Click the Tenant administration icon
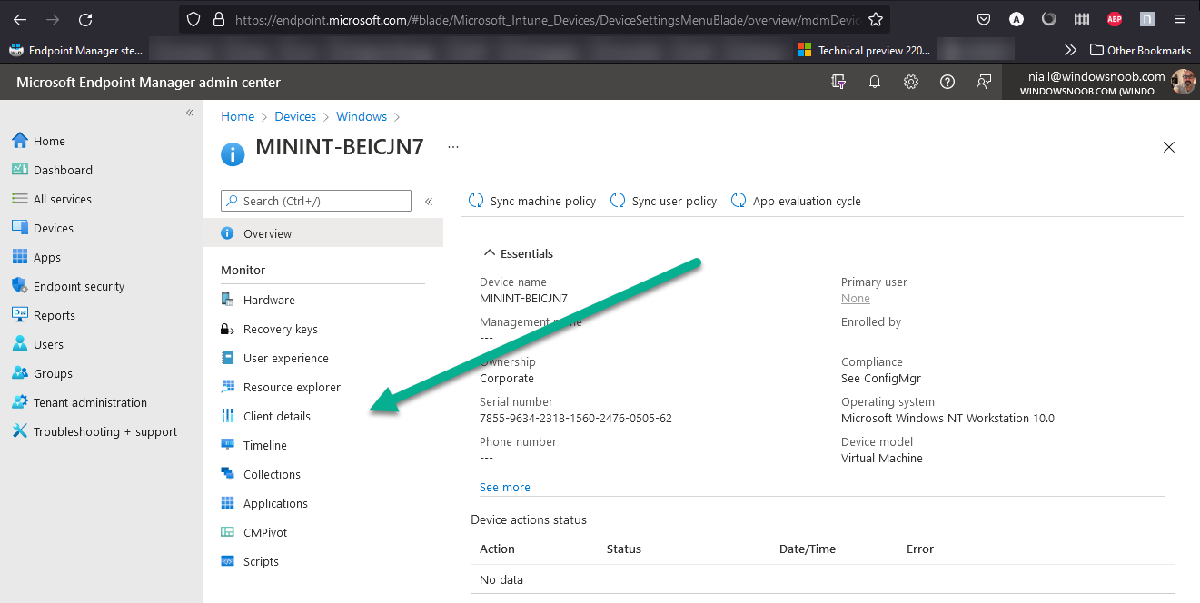1200x603 pixels. [x=20, y=402]
